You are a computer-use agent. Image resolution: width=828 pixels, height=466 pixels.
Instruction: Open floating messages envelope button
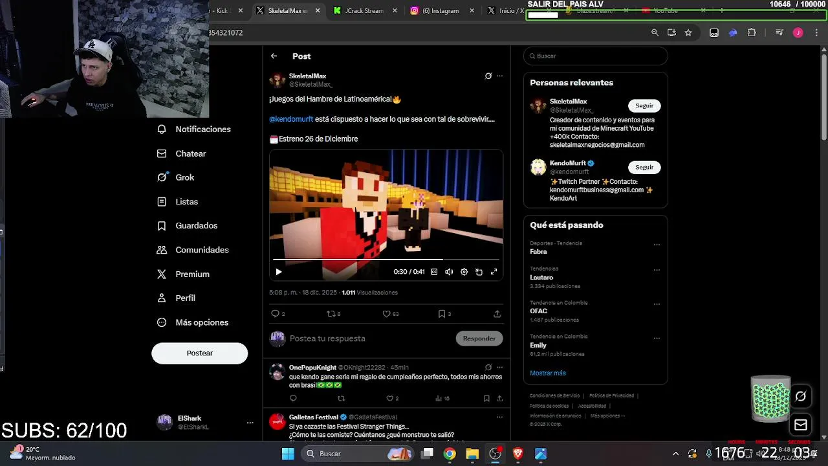[x=801, y=425]
